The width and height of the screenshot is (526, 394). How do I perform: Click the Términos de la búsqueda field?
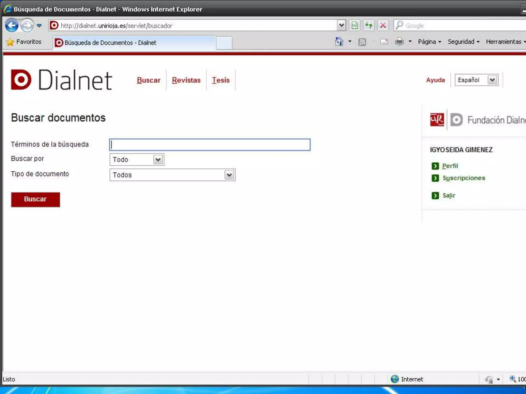tap(210, 145)
